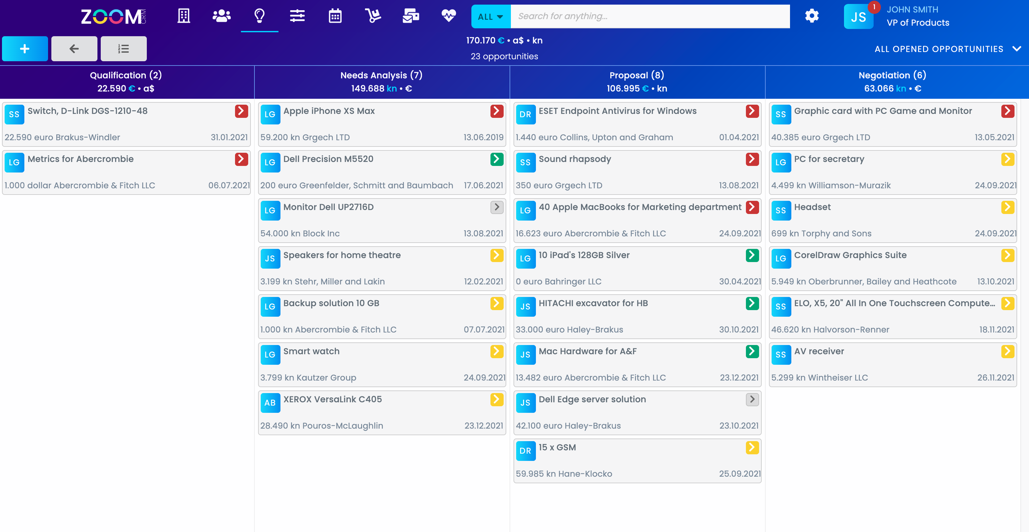Open the Companies building icon
Screen dimensions: 1029x532
point(184,16)
